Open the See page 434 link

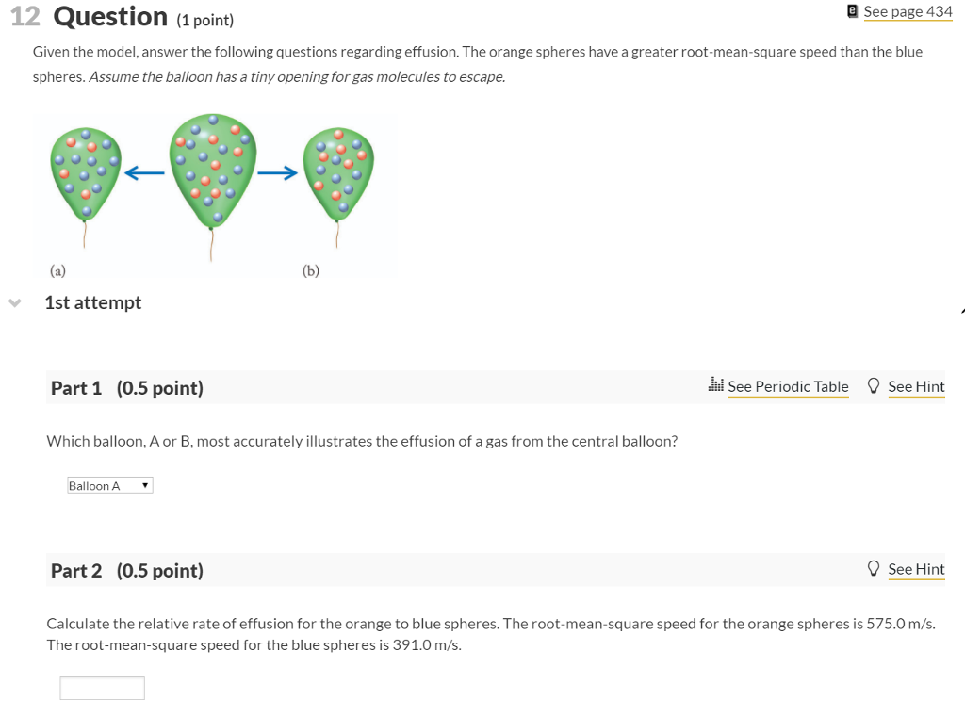pos(908,11)
